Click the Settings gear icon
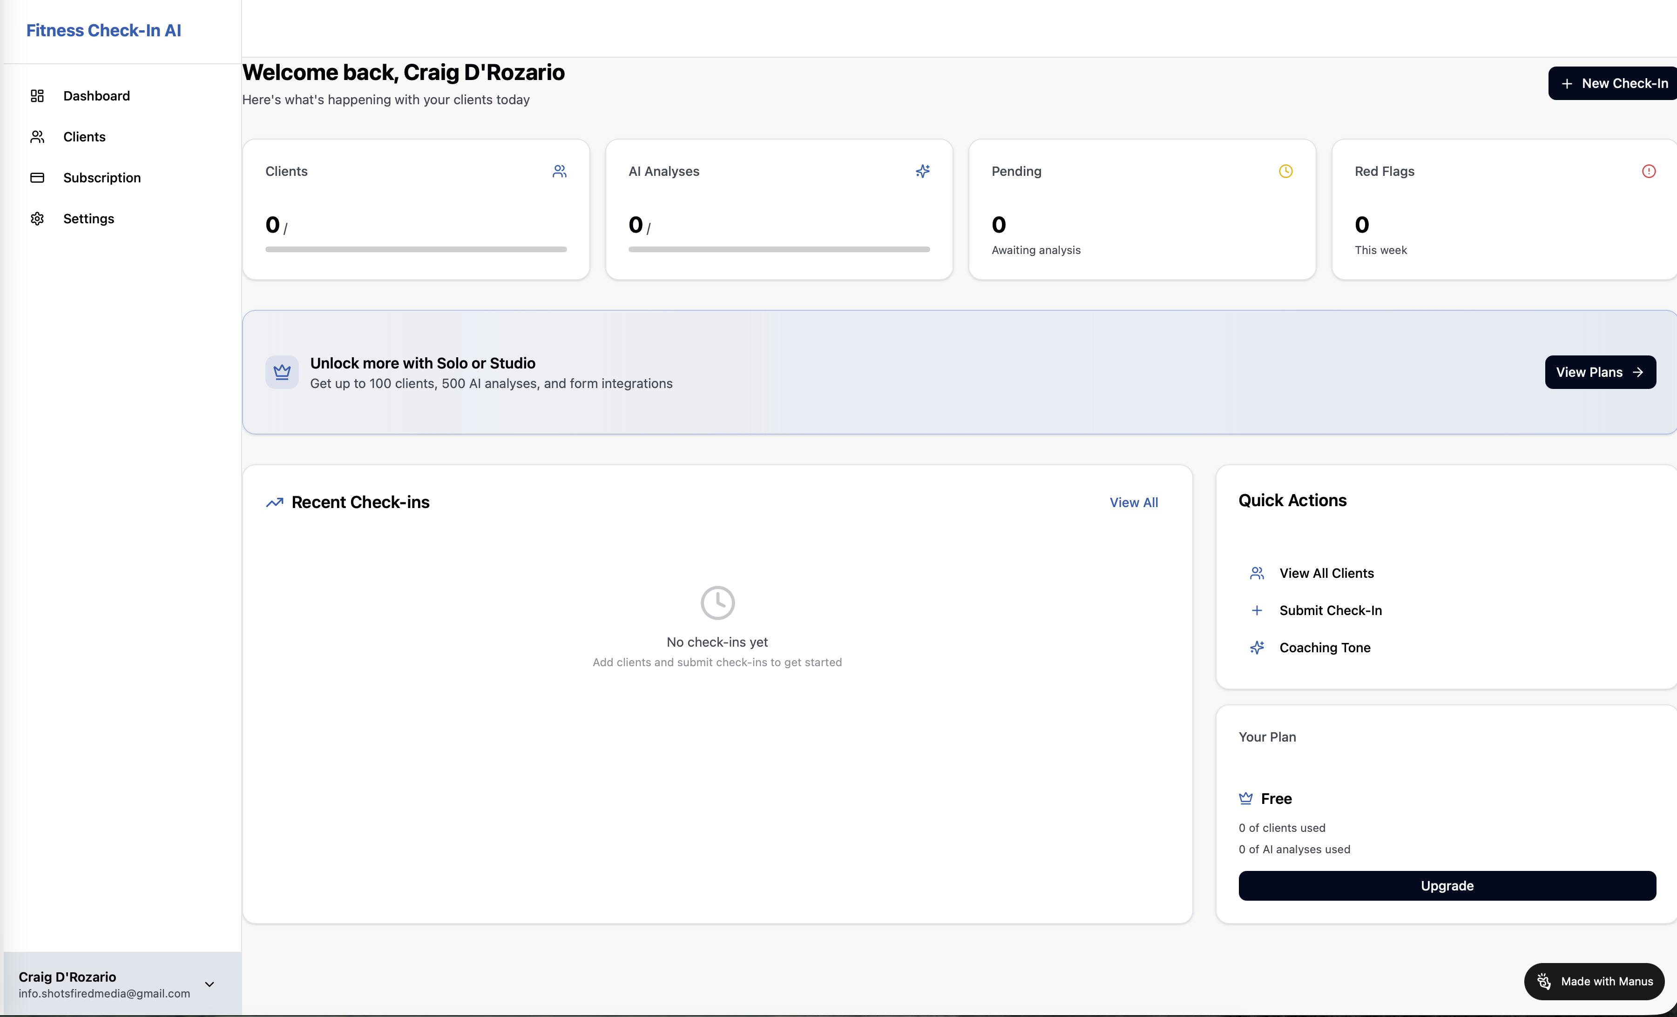 (x=37, y=218)
